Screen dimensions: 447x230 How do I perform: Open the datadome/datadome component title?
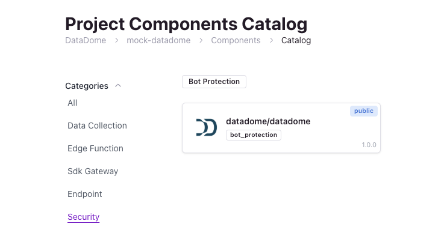268,121
